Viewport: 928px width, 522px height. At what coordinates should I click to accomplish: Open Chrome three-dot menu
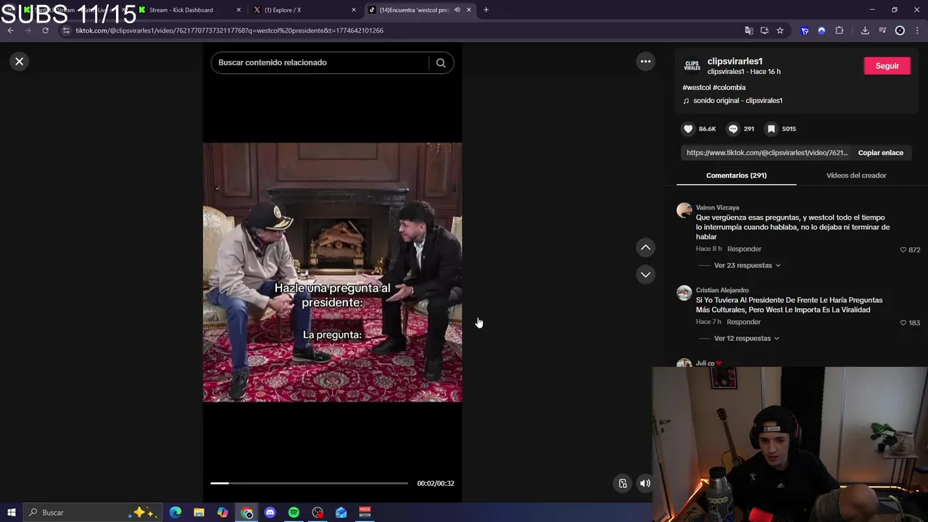click(918, 30)
